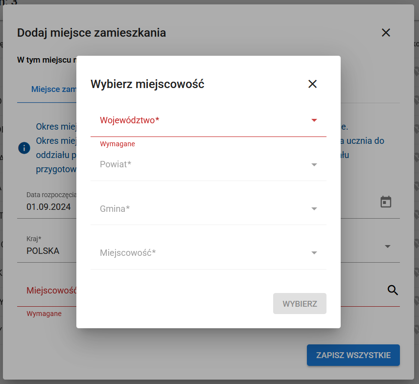
Task: Click the WYBIERZ confirmation button
Action: pyautogui.click(x=300, y=303)
